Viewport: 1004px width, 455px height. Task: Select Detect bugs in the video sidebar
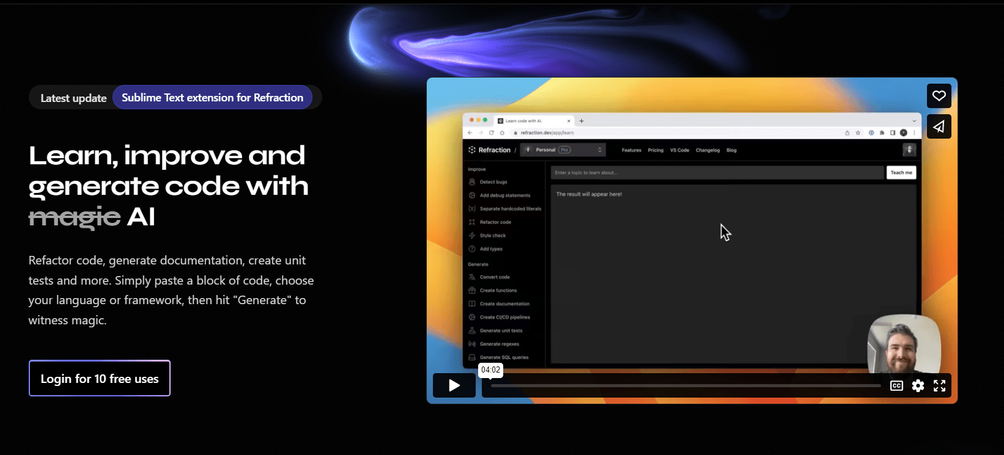[x=493, y=182]
